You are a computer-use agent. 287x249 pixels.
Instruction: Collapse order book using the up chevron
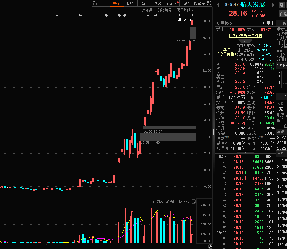(245, 41)
